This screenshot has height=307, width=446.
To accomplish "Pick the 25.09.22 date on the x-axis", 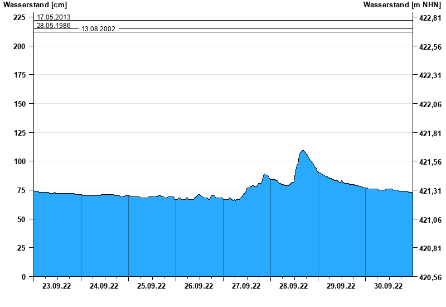I will tap(152, 286).
